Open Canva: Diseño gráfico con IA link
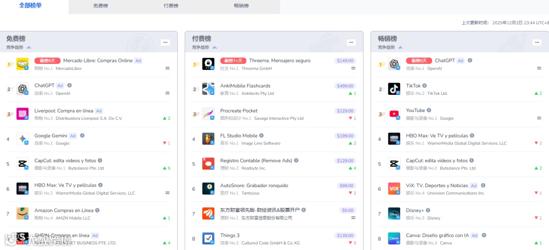The height and width of the screenshot is (250, 549). pos(437,235)
